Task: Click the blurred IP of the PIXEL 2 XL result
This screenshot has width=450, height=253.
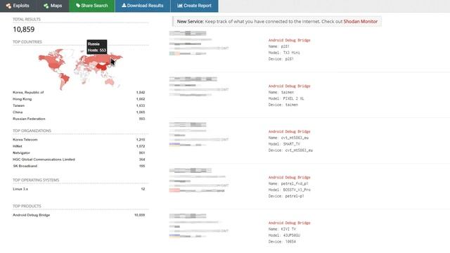Action: click(193, 79)
